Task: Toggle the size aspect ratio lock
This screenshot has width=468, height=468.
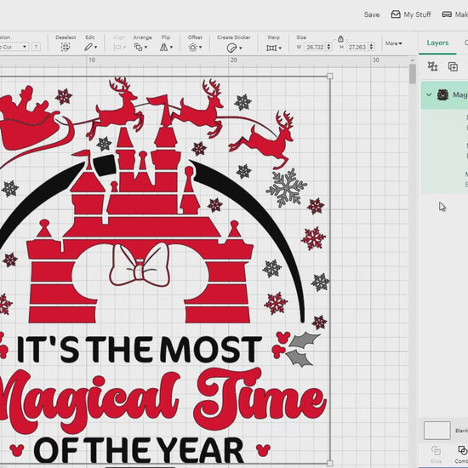Action: (x=340, y=39)
